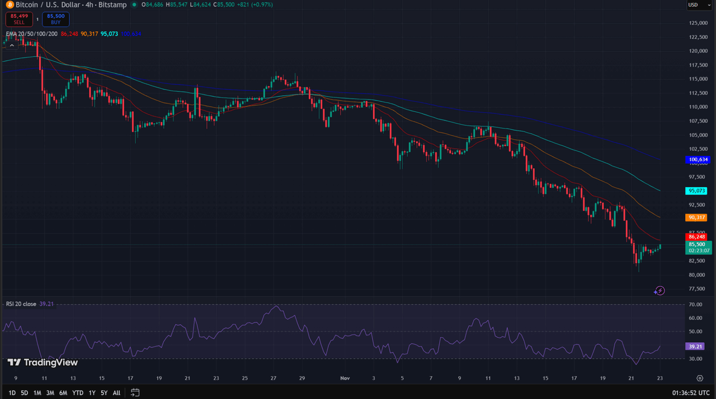Select the EMA 20/50/100/200 indicator legend

32,34
